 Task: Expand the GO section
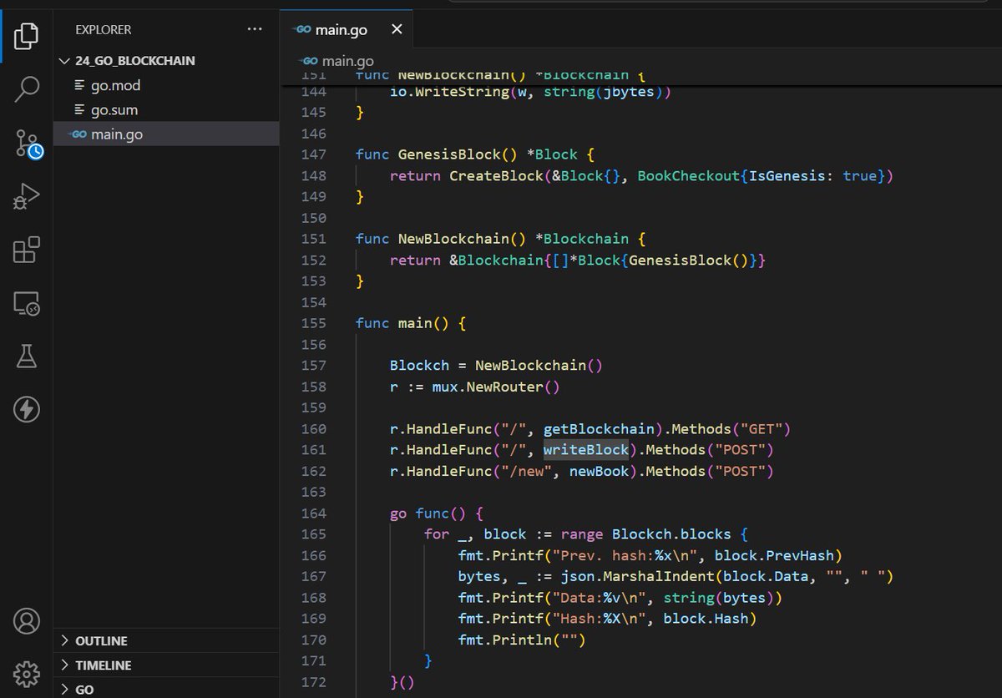tap(166, 690)
